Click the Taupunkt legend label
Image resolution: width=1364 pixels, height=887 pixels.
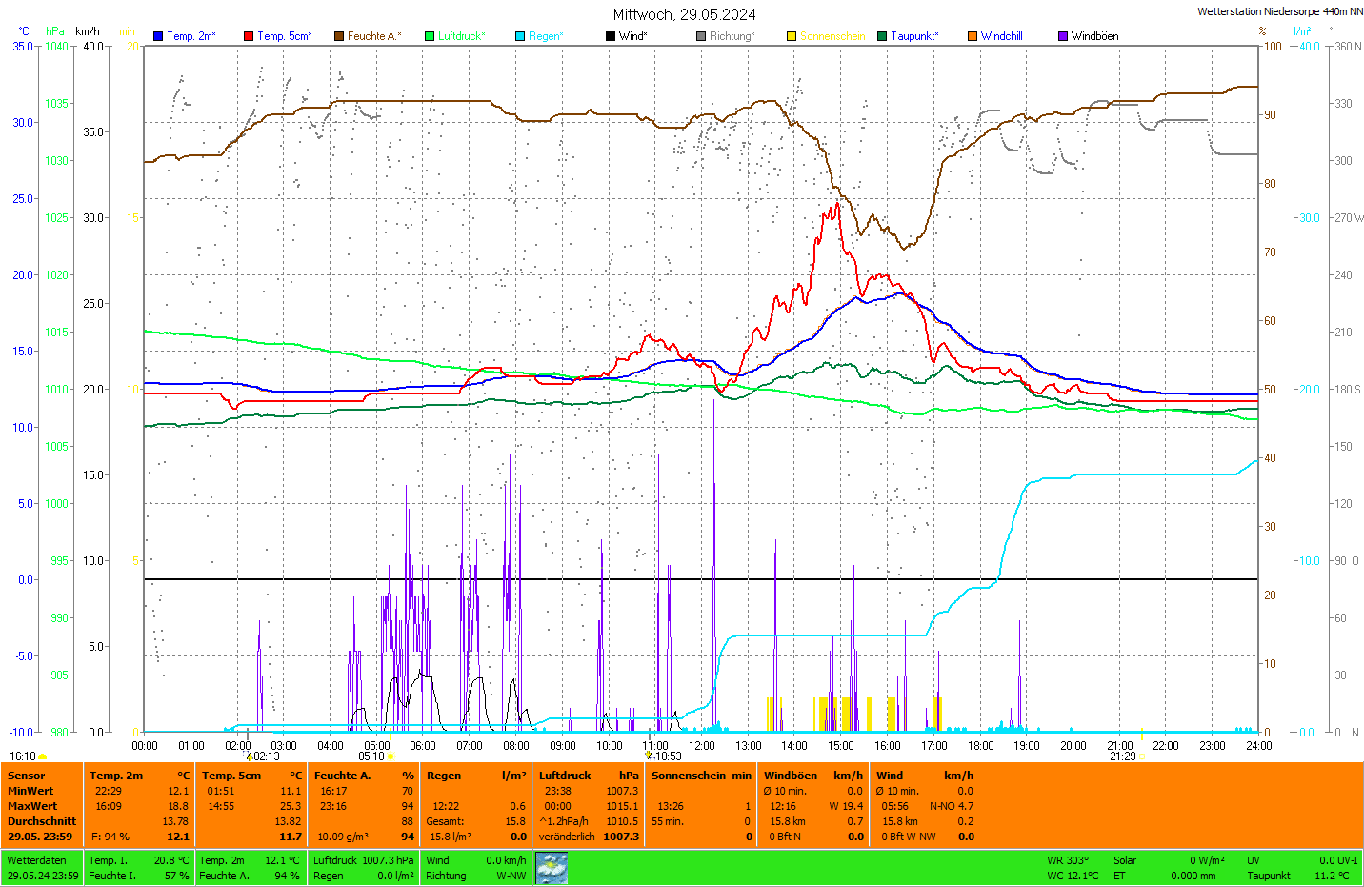[914, 36]
